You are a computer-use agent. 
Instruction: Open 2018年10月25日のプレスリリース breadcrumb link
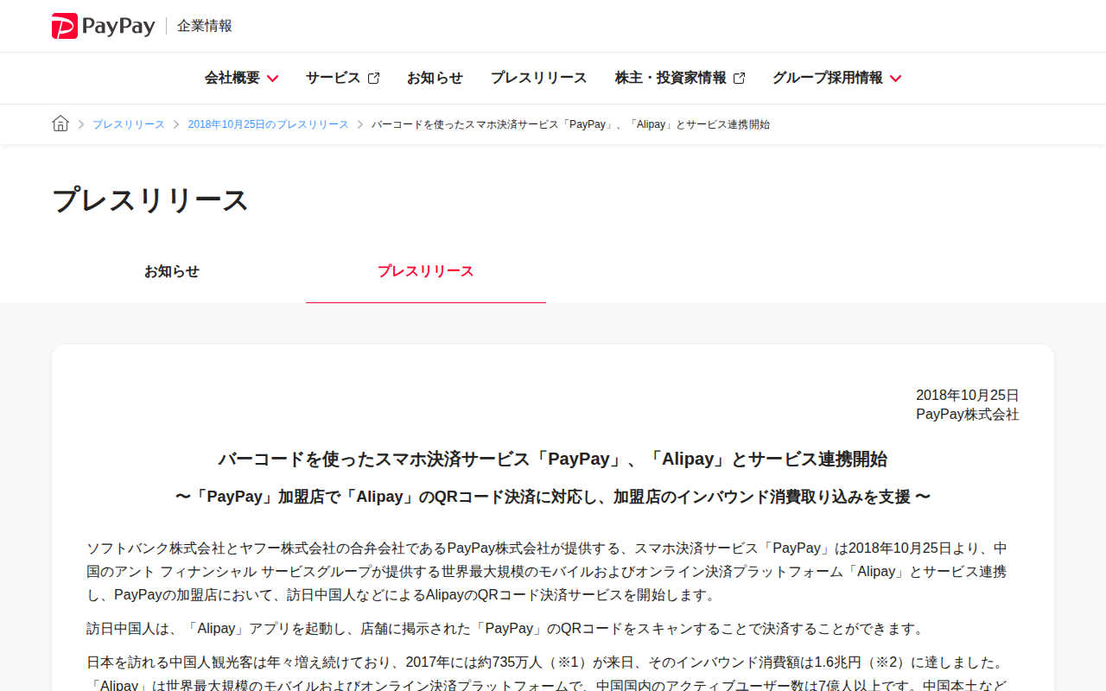point(268,124)
